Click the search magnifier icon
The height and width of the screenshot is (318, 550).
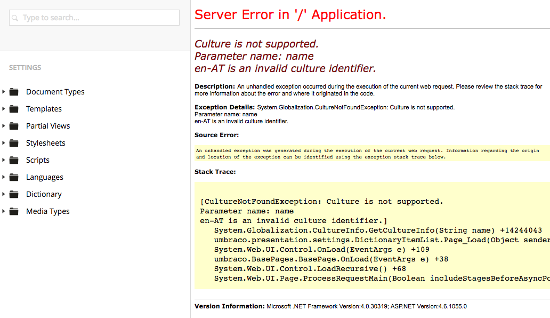(15, 18)
